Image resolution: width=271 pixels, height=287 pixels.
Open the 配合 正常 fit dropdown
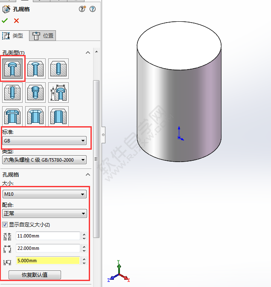tap(44, 213)
